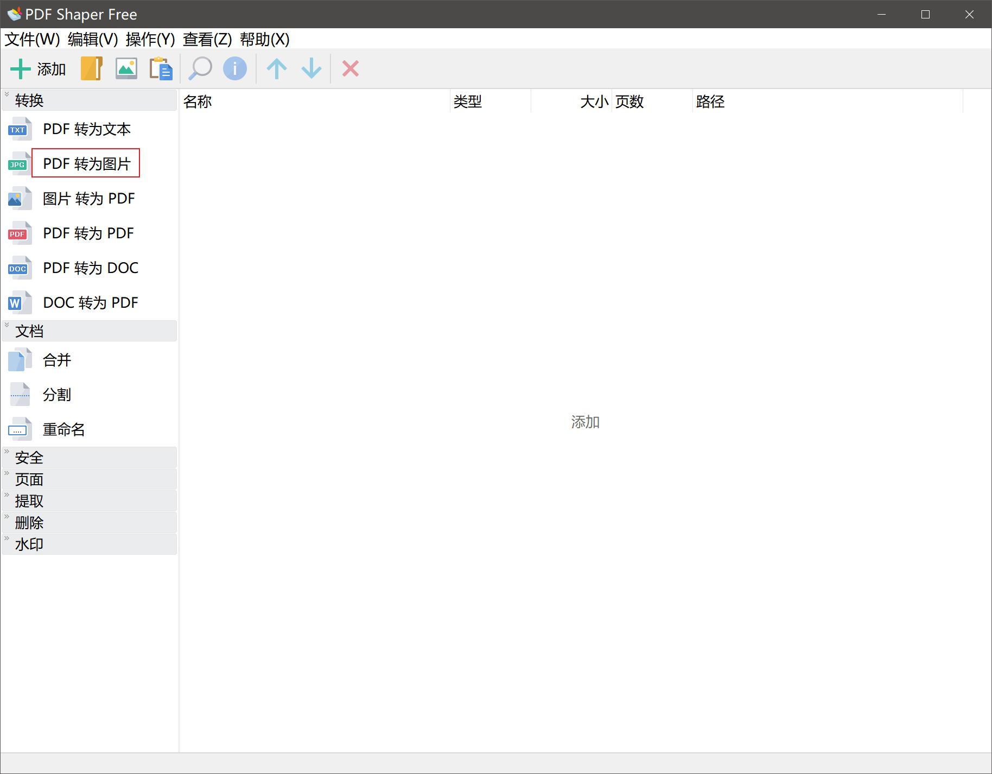Screen dimensions: 992x774
Task: Click the Word icon for DOC 转为 PDF
Action: click(20, 303)
